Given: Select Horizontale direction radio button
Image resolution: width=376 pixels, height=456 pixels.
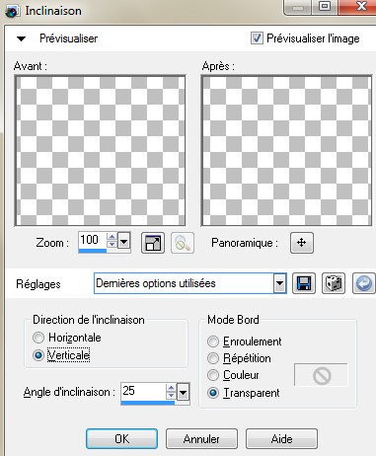Looking at the screenshot, I should click(x=38, y=338).
